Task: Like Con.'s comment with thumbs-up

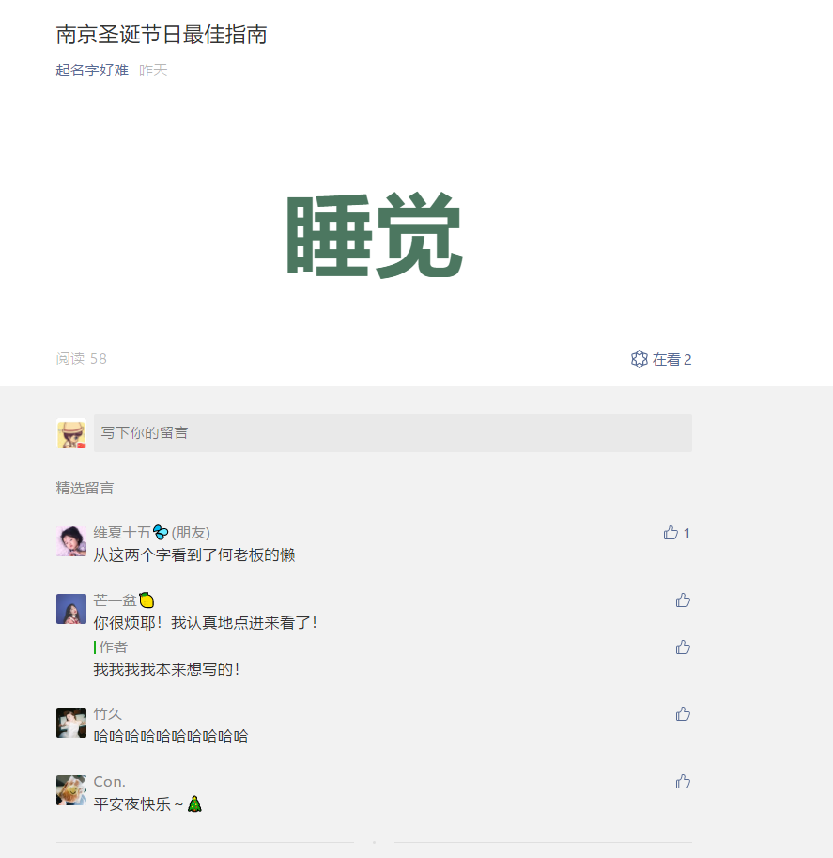Action: point(683,781)
